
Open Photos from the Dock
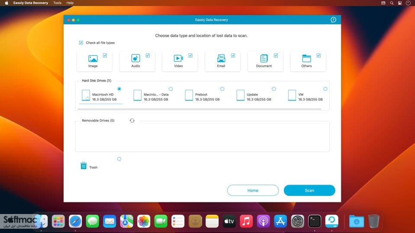click(x=144, y=221)
